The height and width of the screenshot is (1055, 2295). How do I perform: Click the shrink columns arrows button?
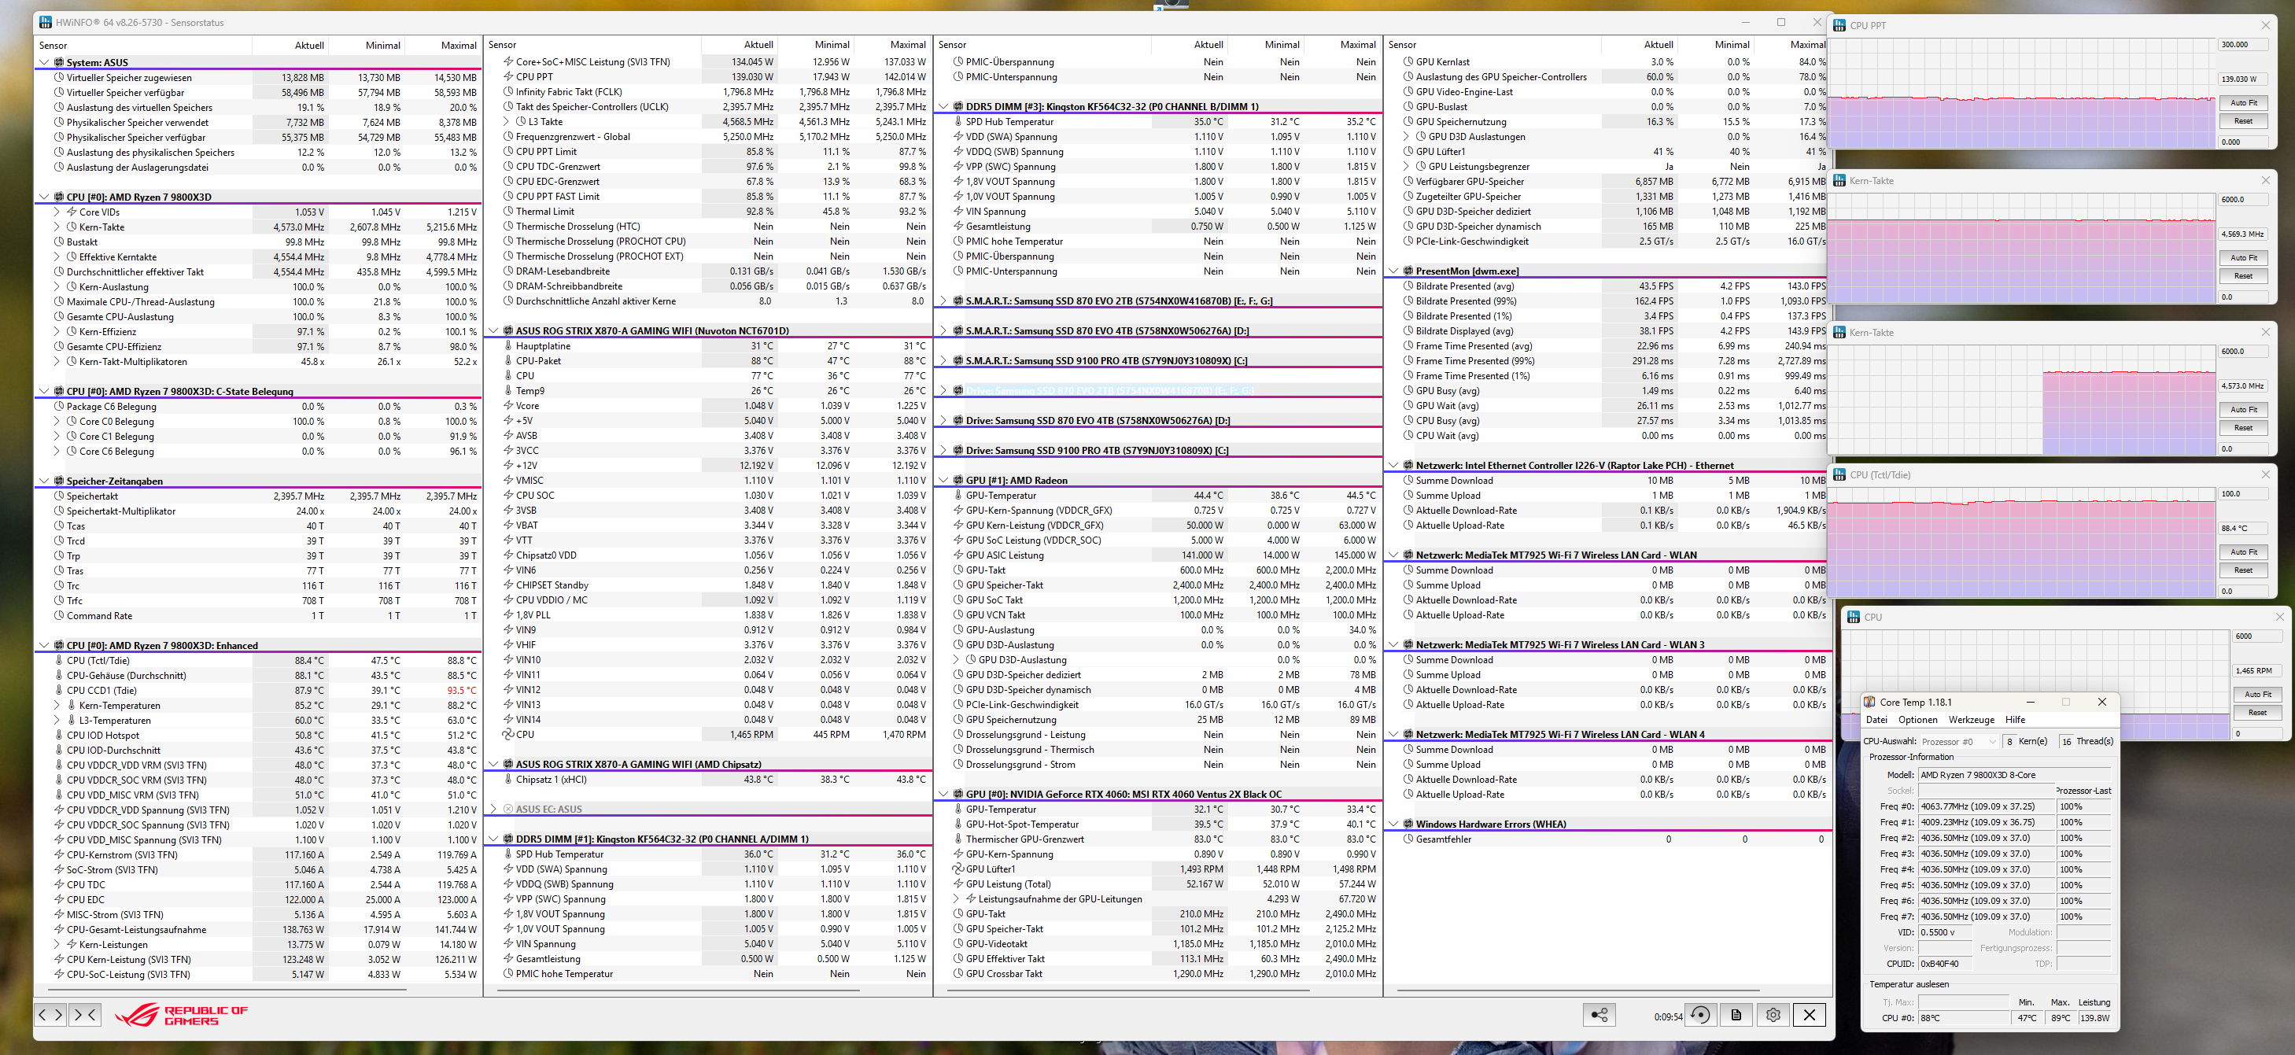tap(86, 1014)
